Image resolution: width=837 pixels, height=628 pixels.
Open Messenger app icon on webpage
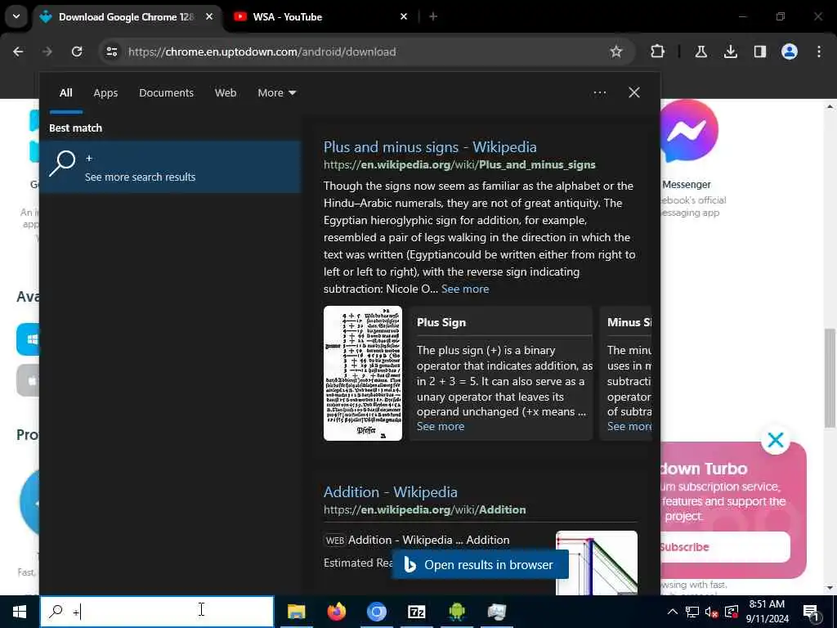[x=687, y=131]
